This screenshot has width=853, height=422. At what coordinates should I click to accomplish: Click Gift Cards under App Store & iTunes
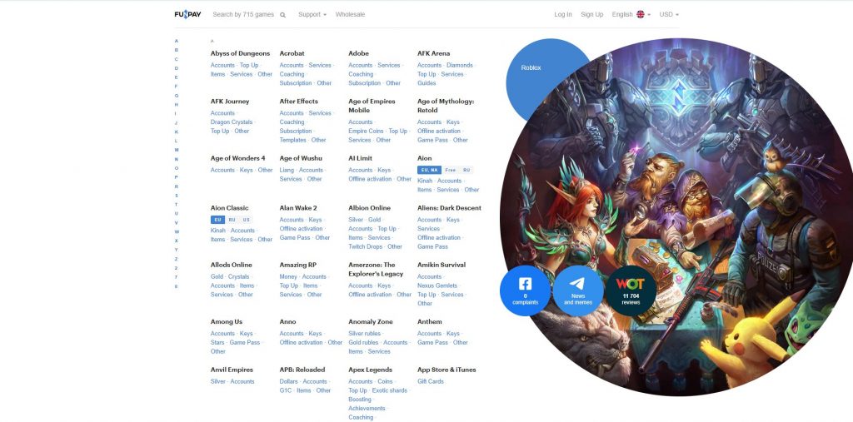tap(431, 381)
